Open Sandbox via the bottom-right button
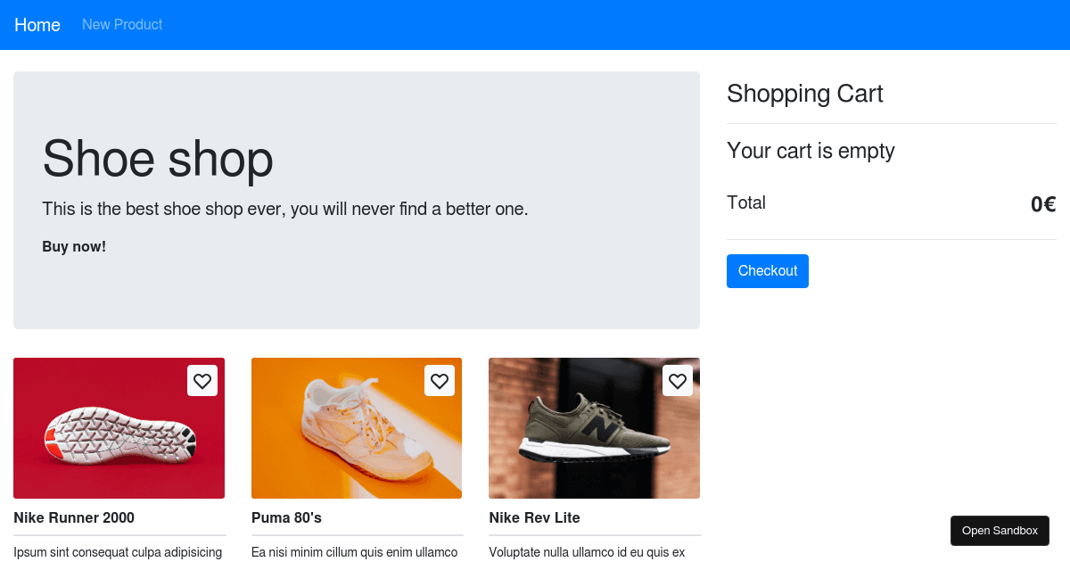1070x562 pixels. pos(1000,530)
